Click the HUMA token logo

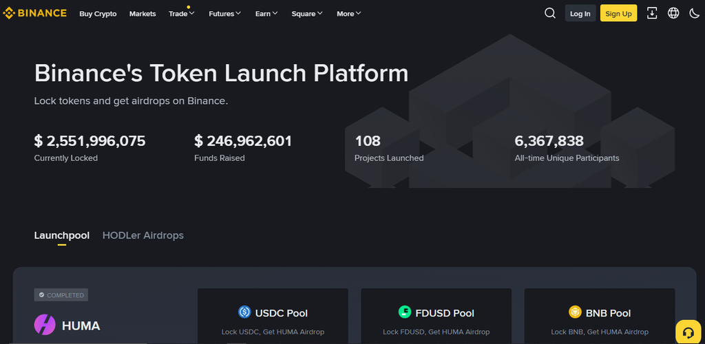click(45, 325)
